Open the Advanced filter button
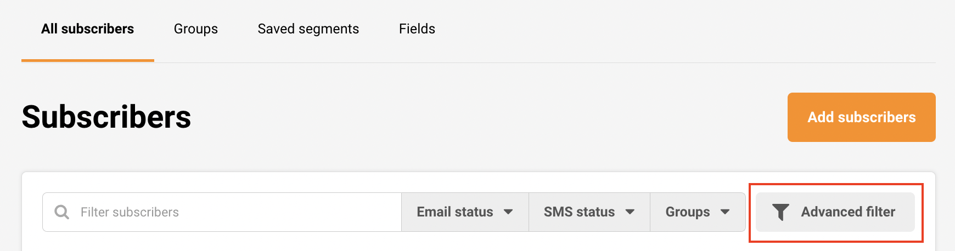955x251 pixels. click(835, 212)
